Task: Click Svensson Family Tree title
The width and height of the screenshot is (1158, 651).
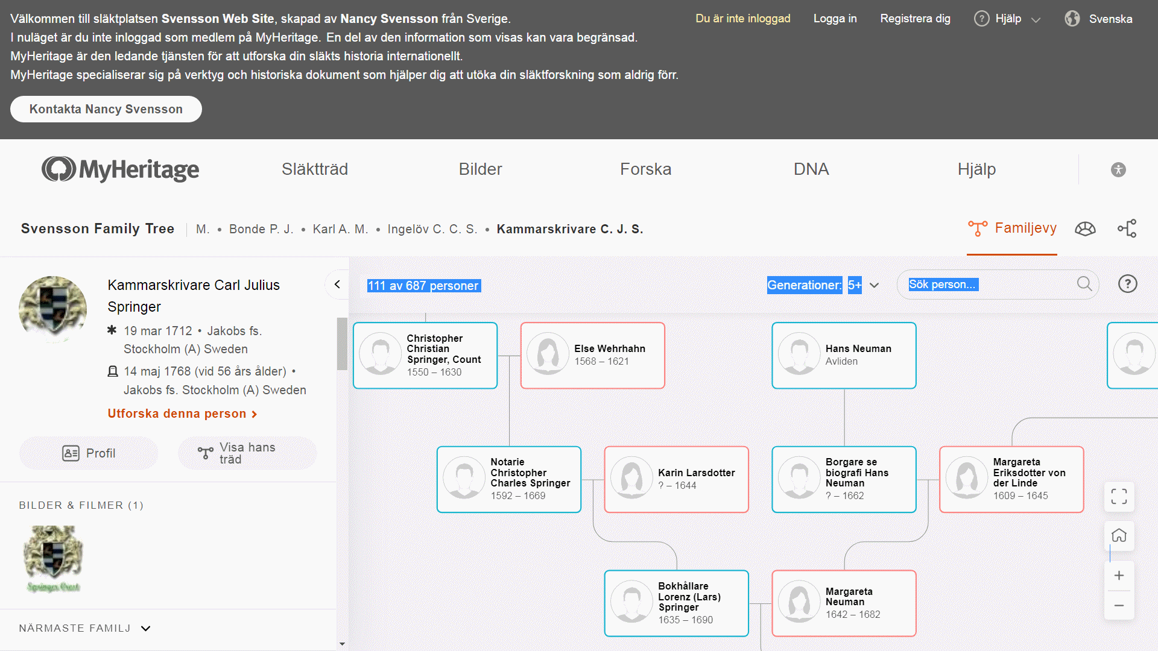Action: pyautogui.click(x=98, y=229)
